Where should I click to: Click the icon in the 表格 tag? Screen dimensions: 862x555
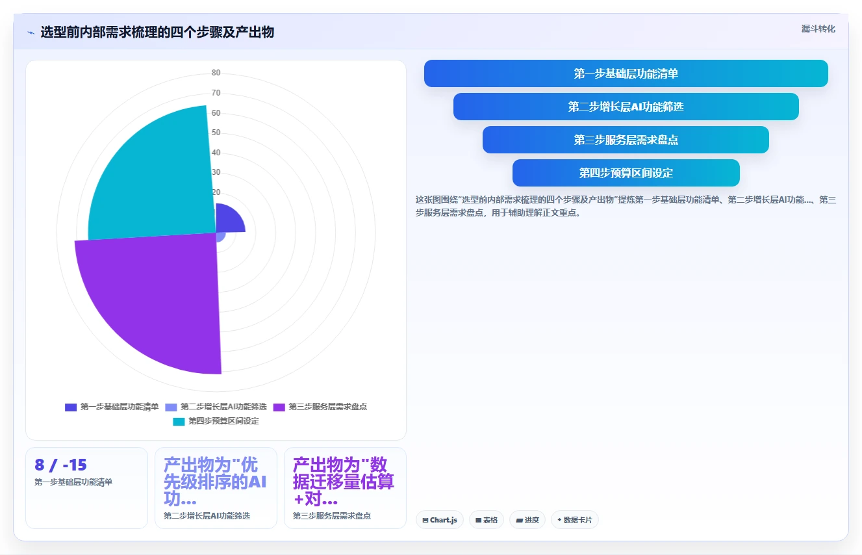[x=478, y=521]
